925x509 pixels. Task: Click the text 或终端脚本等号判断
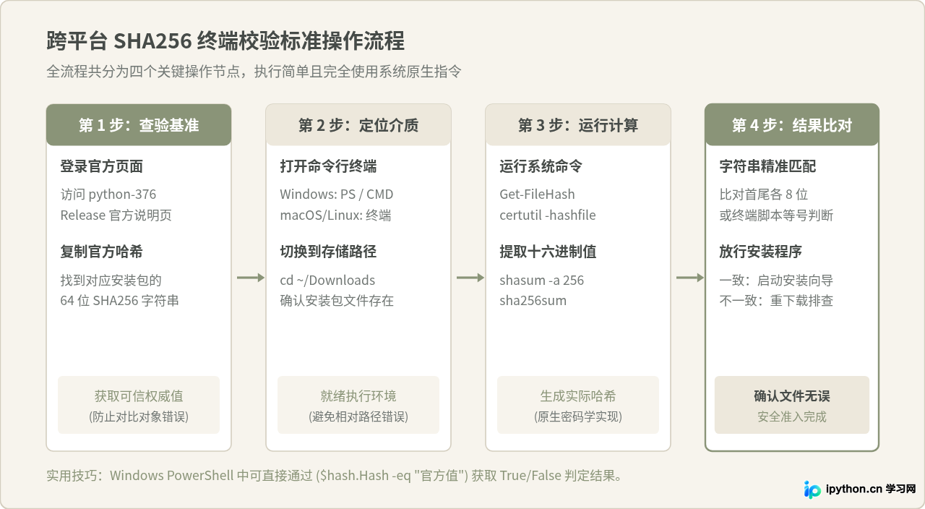(777, 215)
